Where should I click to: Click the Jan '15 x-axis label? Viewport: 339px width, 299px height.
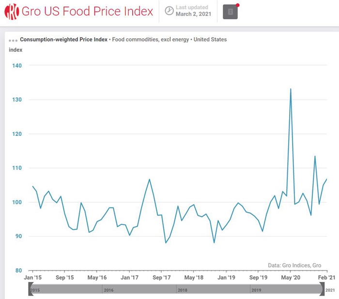[x=32, y=277]
